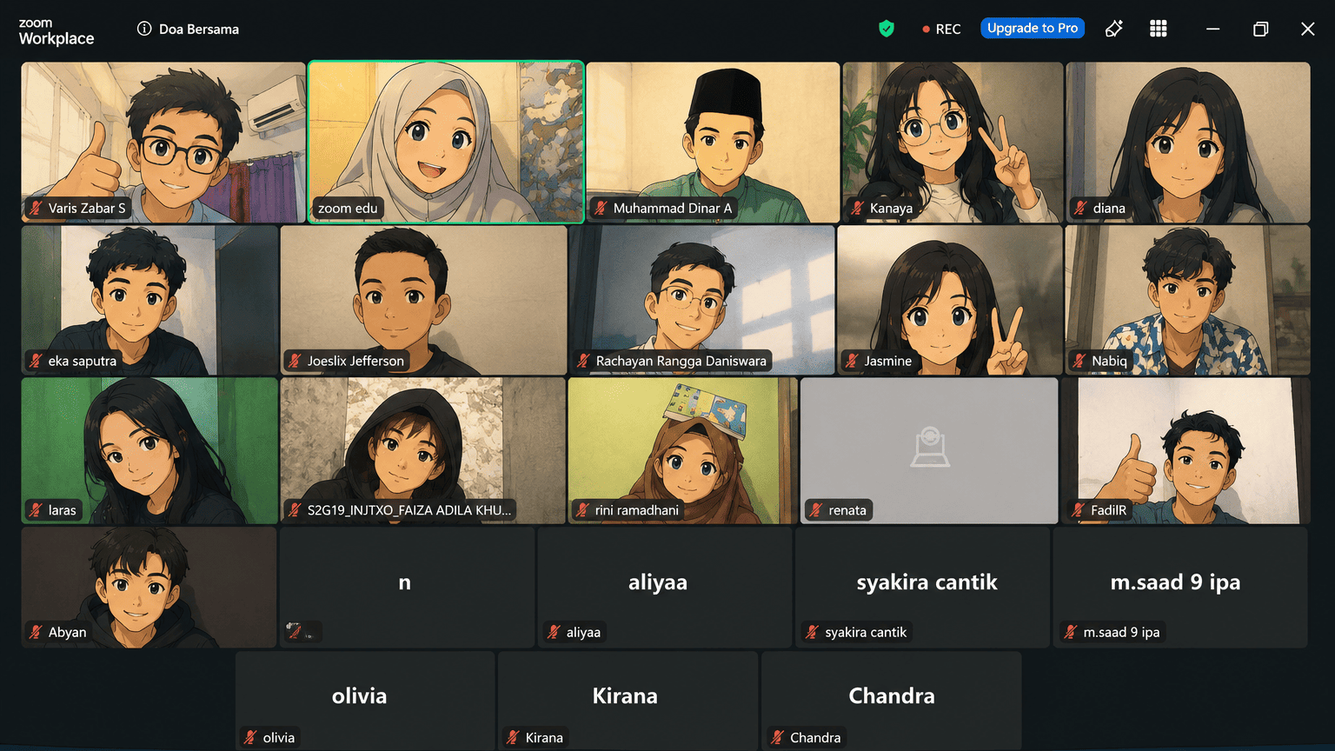This screenshot has width=1335, height=751.
Task: Click the zoom edu name label
Action: click(x=348, y=209)
